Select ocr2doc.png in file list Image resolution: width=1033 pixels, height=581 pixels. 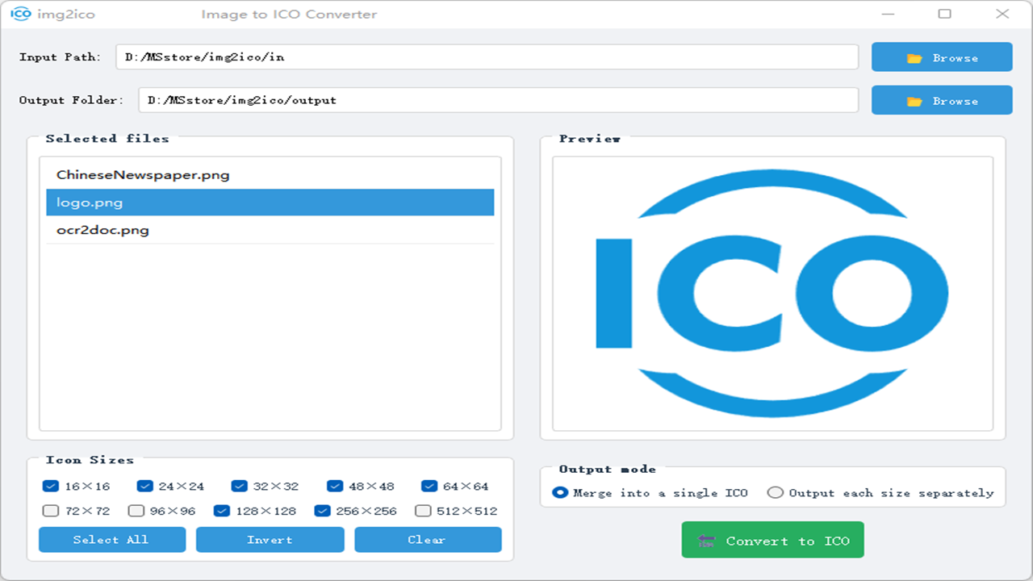[102, 229]
